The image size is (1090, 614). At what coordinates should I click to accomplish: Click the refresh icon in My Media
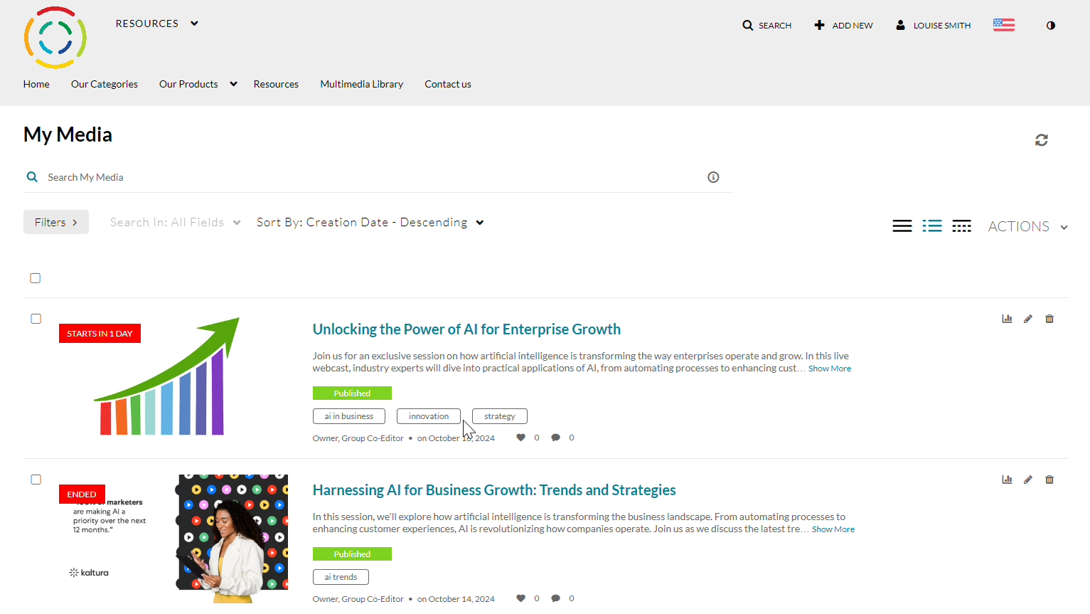point(1041,140)
